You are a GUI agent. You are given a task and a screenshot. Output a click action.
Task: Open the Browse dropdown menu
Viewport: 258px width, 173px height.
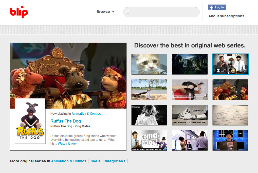[x=105, y=12]
